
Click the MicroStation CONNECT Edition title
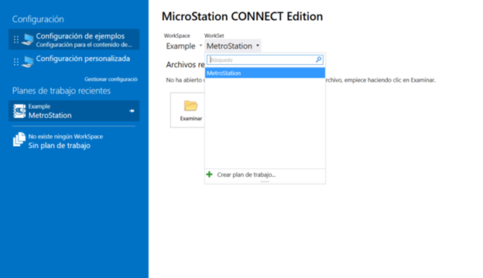242,16
